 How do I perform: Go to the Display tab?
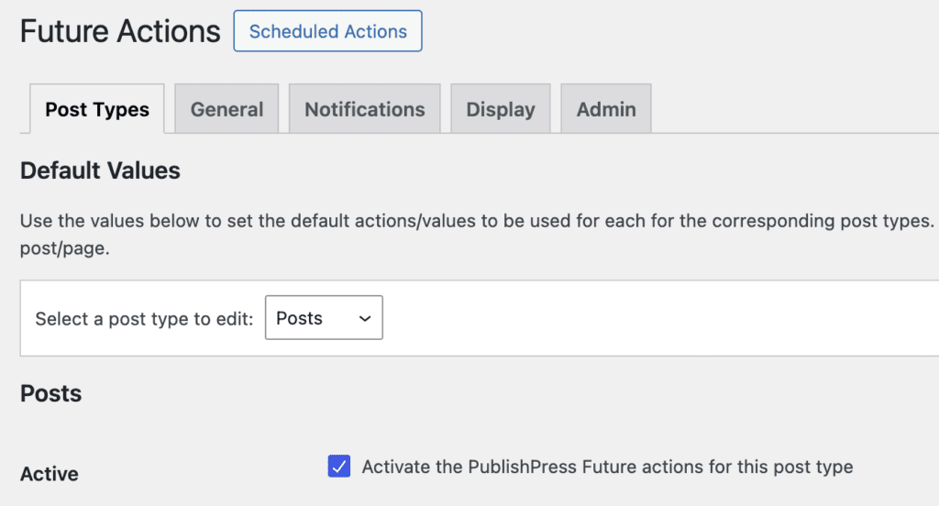(501, 109)
